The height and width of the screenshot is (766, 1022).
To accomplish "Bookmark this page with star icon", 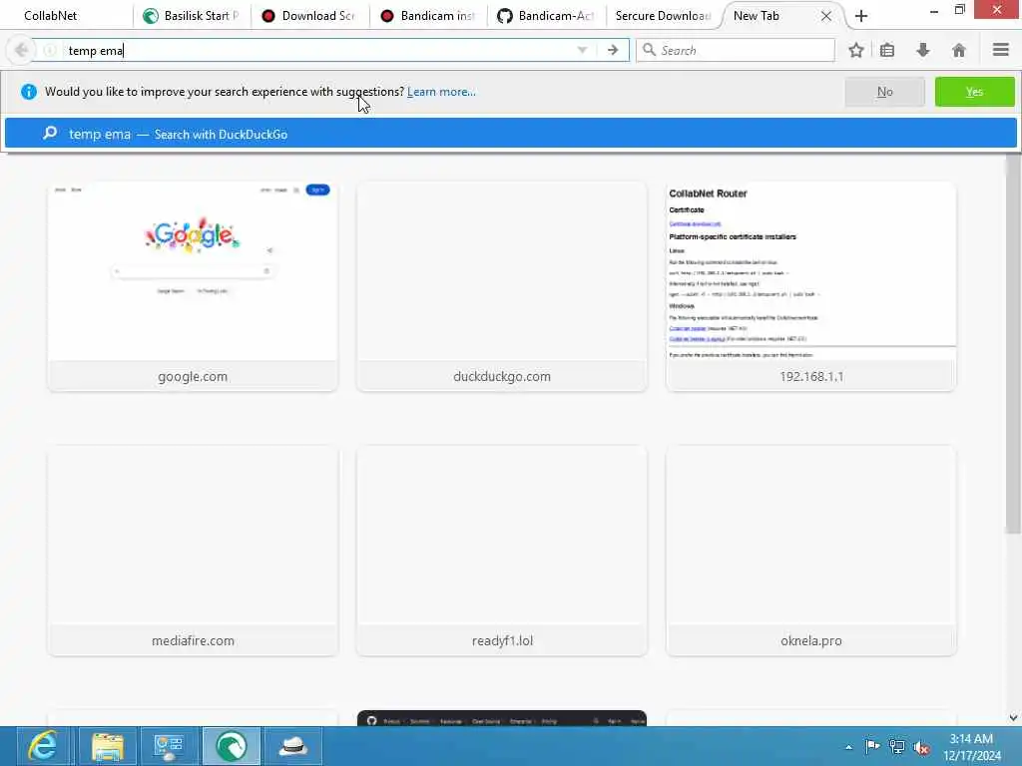I will (855, 50).
